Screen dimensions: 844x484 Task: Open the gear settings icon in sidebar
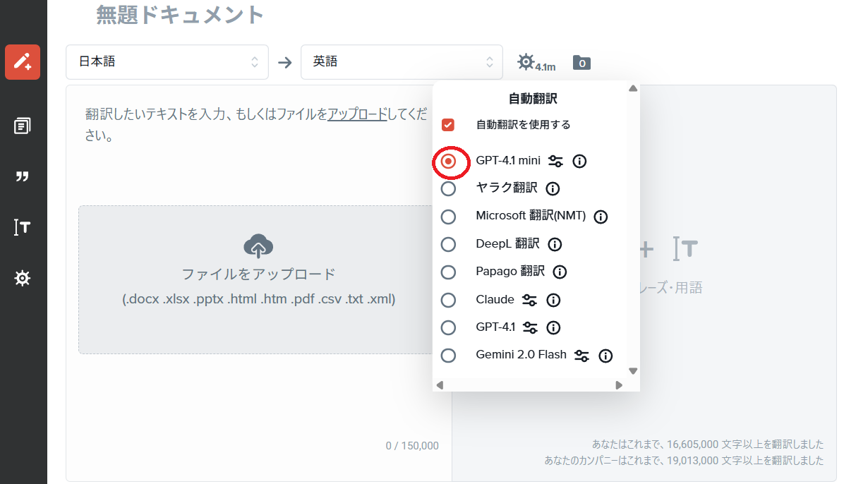tap(22, 279)
